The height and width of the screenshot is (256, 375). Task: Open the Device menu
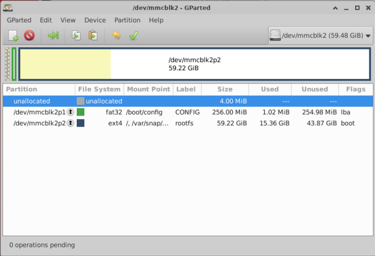coord(95,20)
